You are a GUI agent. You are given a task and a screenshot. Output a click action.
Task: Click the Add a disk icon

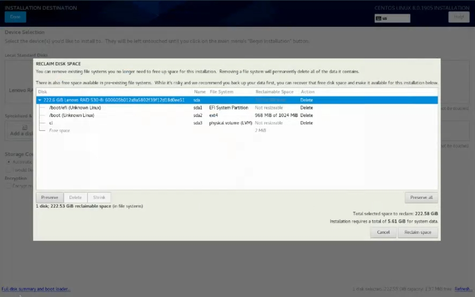[24, 128]
